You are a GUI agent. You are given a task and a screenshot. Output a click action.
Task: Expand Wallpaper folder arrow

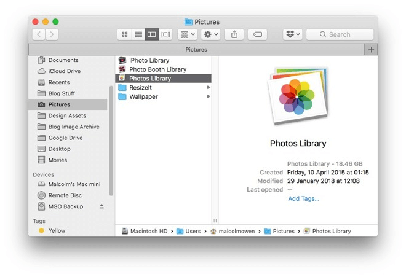tap(209, 96)
